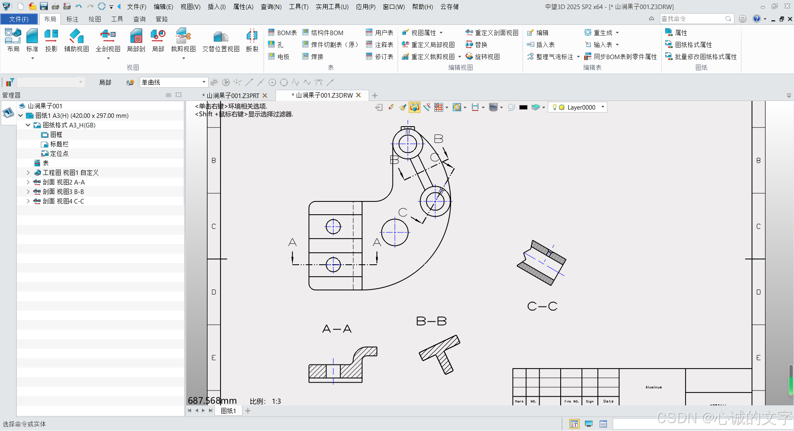Click 重定义剖面视图 in Edit View group
This screenshot has height=431, width=794.
pos(492,33)
